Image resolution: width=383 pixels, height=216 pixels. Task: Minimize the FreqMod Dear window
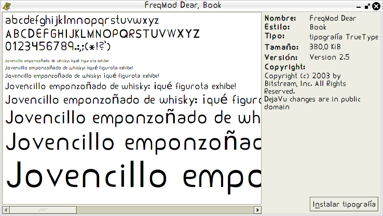click(x=359, y=7)
